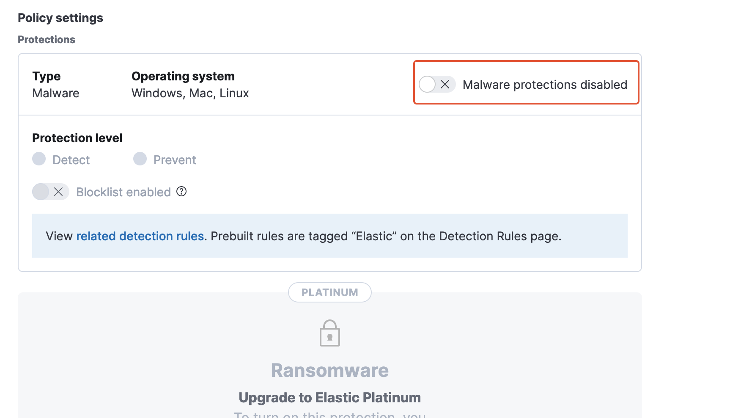Open the related detection rules link

140,236
